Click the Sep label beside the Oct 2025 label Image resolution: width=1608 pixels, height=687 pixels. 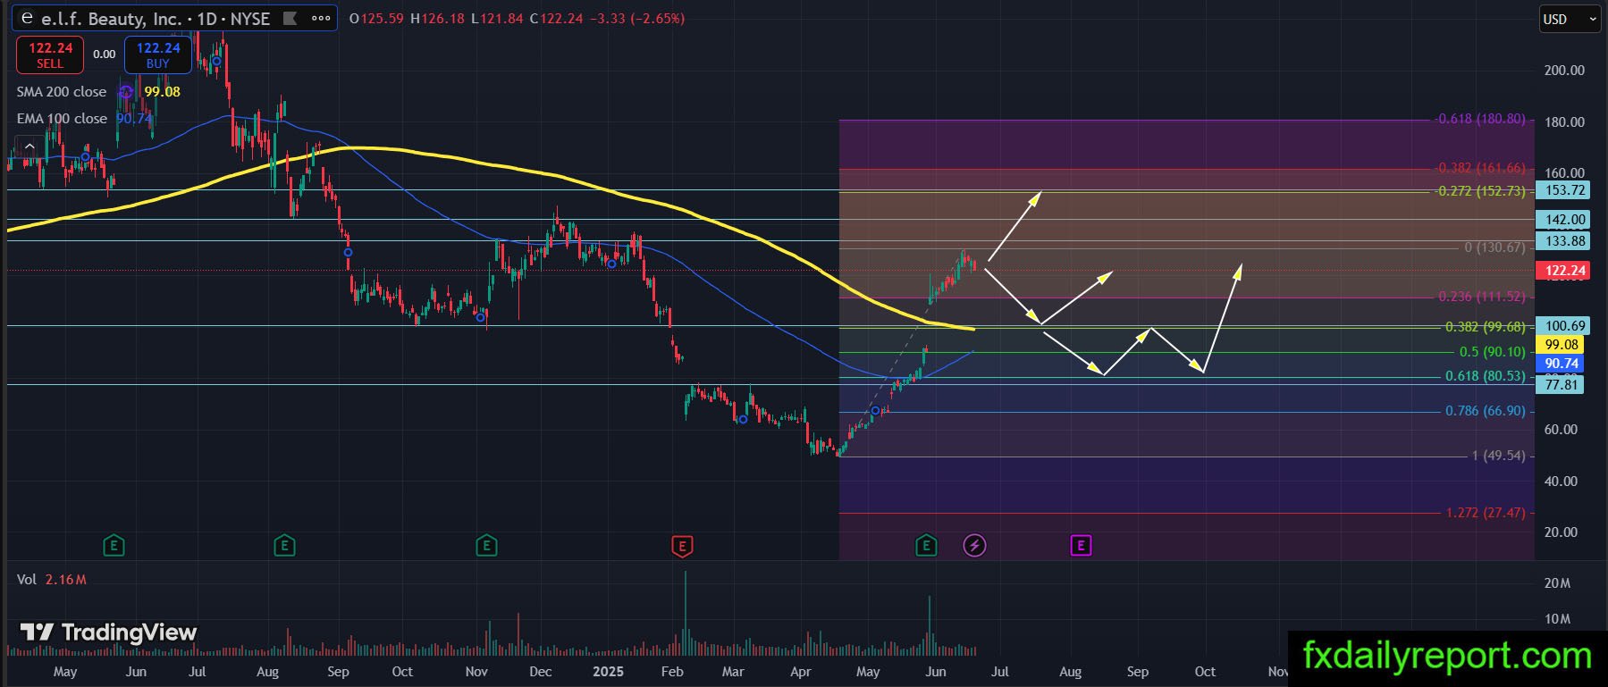click(x=1138, y=672)
